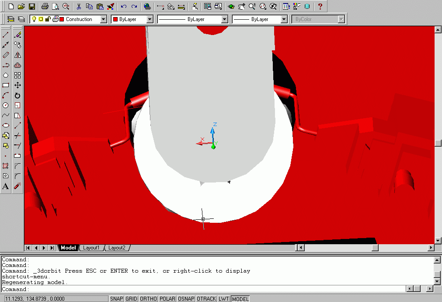Click the Erase tool icon
The height and width of the screenshot is (302, 442).
pyautogui.click(x=17, y=35)
